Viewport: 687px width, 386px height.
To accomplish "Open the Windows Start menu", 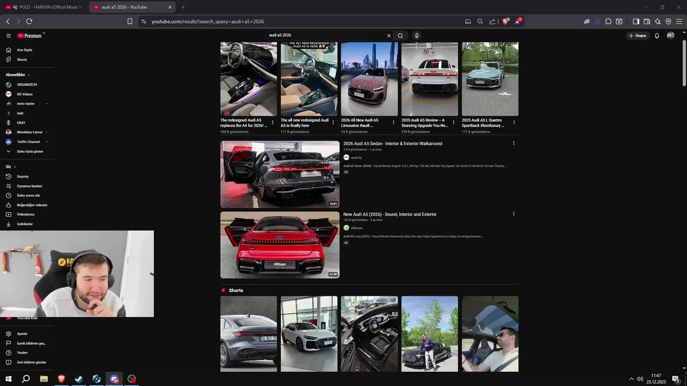I will [x=8, y=379].
